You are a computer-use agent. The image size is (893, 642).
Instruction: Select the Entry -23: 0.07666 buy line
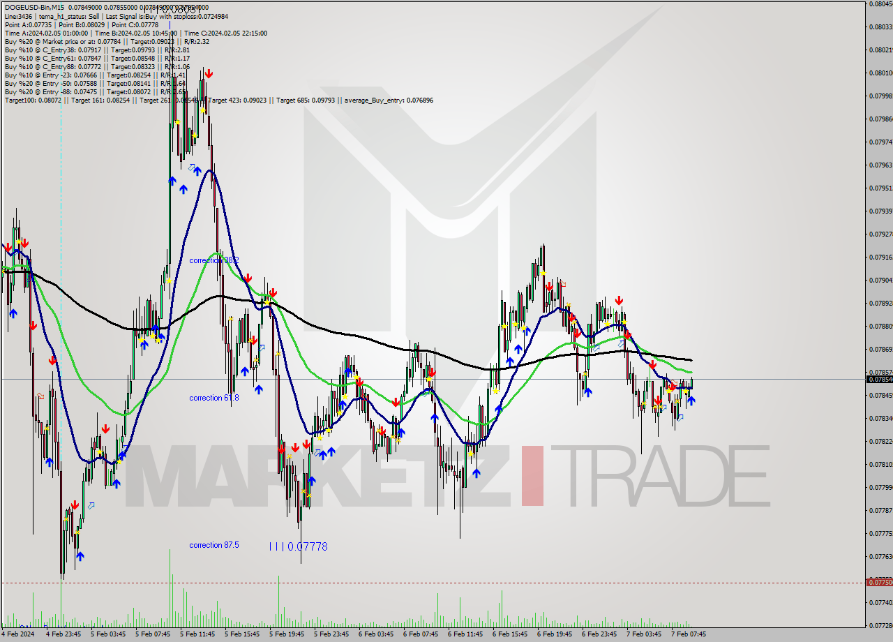pyautogui.click(x=95, y=75)
